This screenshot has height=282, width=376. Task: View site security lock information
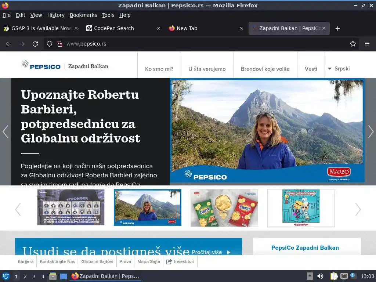60,44
